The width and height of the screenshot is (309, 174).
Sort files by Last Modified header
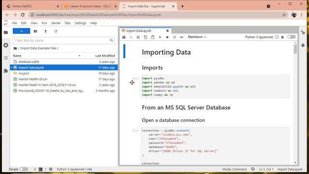[101, 56]
